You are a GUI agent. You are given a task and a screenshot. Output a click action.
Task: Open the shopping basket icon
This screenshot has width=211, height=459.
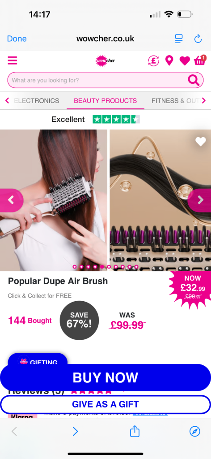coord(200,61)
